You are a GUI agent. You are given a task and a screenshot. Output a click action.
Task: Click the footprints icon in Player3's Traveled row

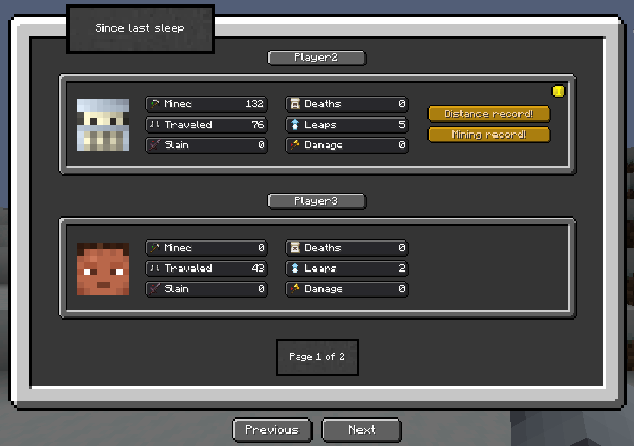coord(155,268)
